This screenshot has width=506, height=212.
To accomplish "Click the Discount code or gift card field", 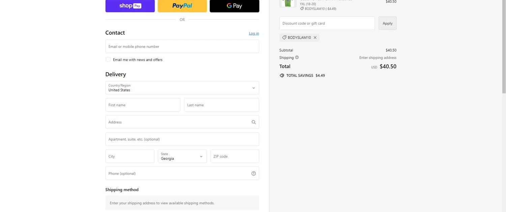I will click(327, 23).
